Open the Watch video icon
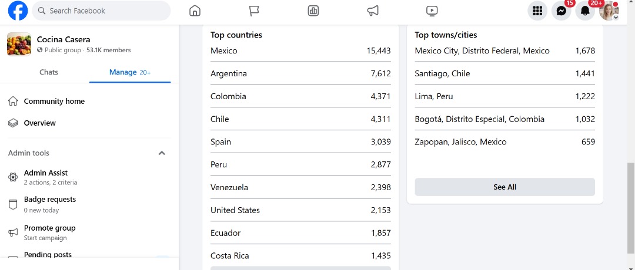The width and height of the screenshot is (635, 270). click(432, 11)
